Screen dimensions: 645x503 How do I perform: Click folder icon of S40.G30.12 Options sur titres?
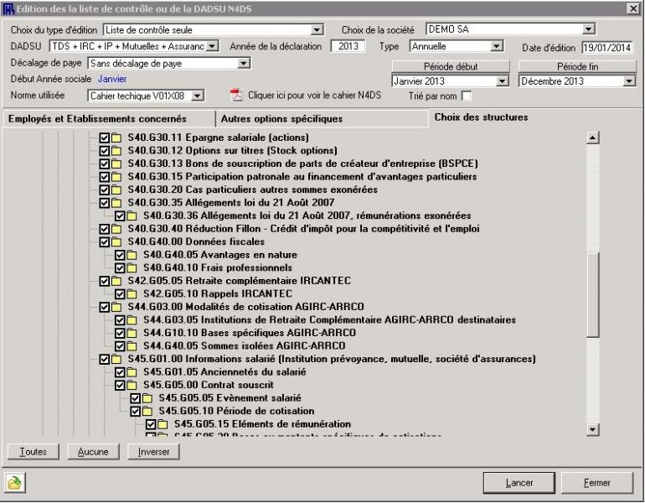[x=118, y=151]
